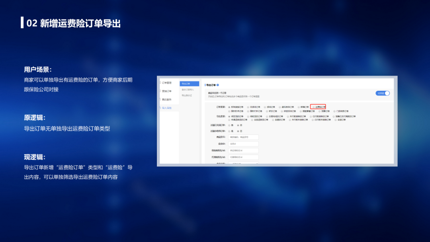This screenshot has height=242, width=430.
Task: Click the 商品货号 input field
Action: (243, 137)
